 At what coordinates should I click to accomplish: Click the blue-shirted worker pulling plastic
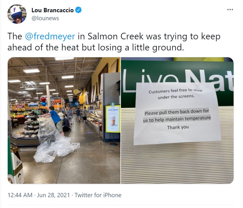click(x=56, y=120)
